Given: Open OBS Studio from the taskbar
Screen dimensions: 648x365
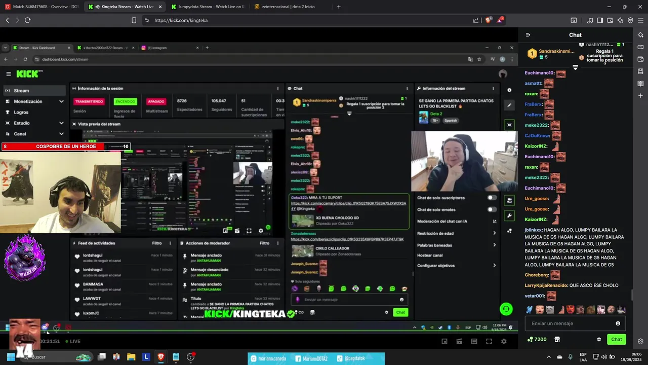Looking at the screenshot, I should tap(191, 357).
